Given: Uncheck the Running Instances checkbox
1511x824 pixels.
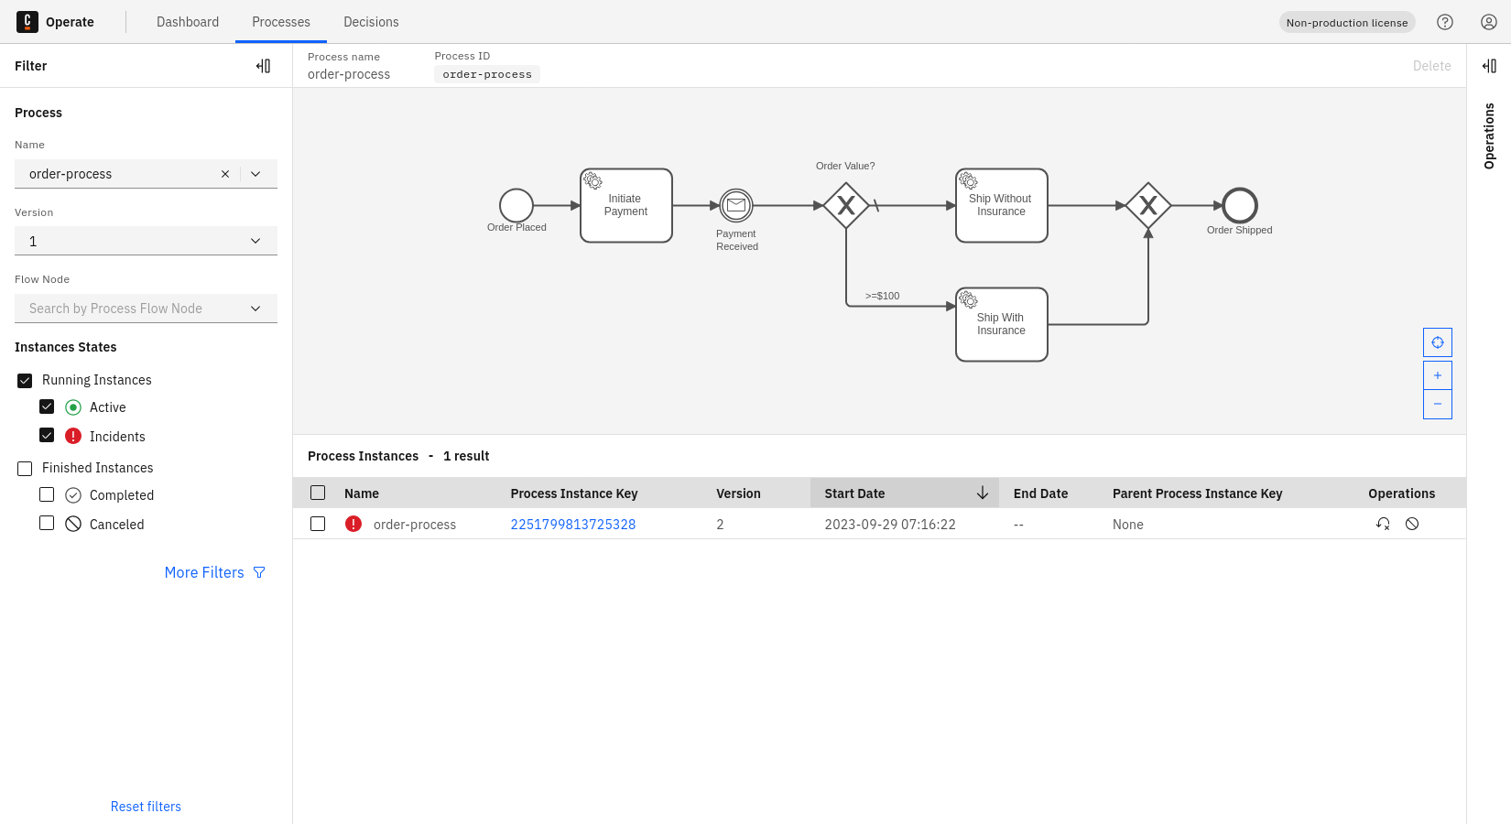Looking at the screenshot, I should [x=25, y=380].
